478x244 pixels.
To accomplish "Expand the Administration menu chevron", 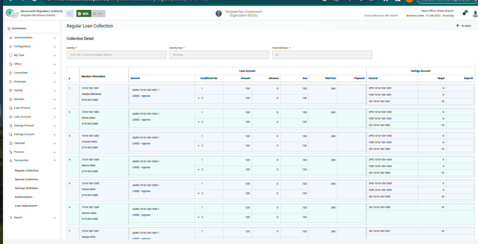I will click(x=55, y=38).
